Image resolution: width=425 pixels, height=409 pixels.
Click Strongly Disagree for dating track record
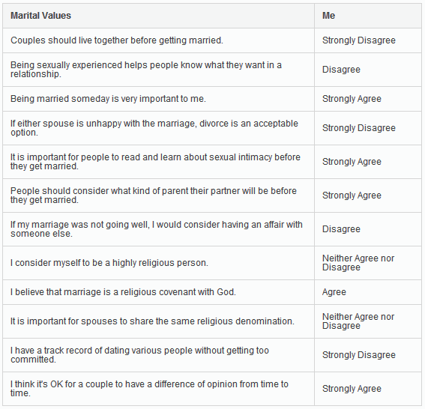(x=358, y=355)
